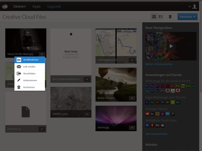Open the Business Catalyst (Bc) icon

click(152, 114)
